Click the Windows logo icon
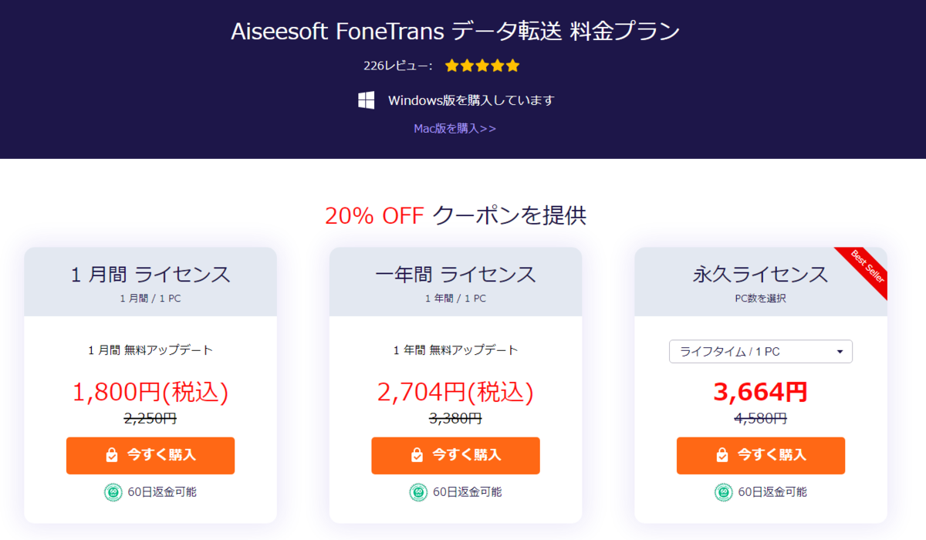Screen dimensions: 926x540 tap(367, 100)
